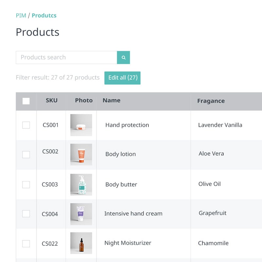Tick the checkbox for CS003
This screenshot has height=262, width=262.
tap(26, 184)
